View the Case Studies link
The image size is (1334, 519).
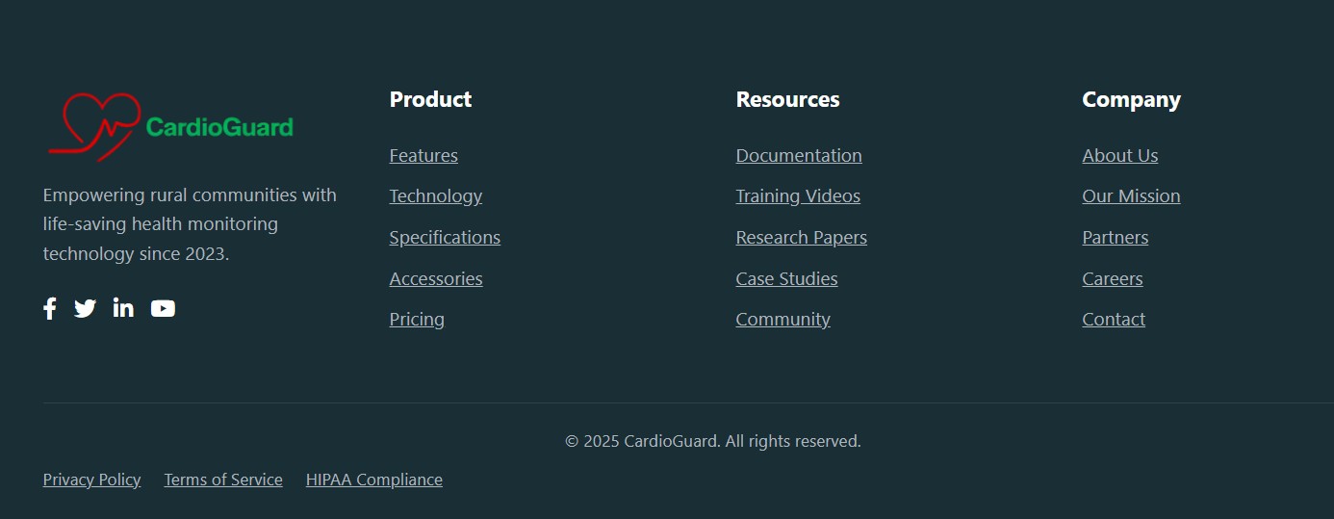786,278
